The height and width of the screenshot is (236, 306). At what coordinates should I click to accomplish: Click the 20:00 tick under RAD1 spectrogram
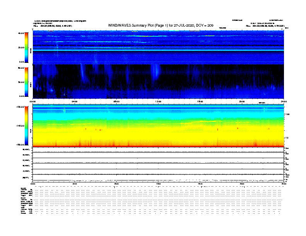pos(242,101)
